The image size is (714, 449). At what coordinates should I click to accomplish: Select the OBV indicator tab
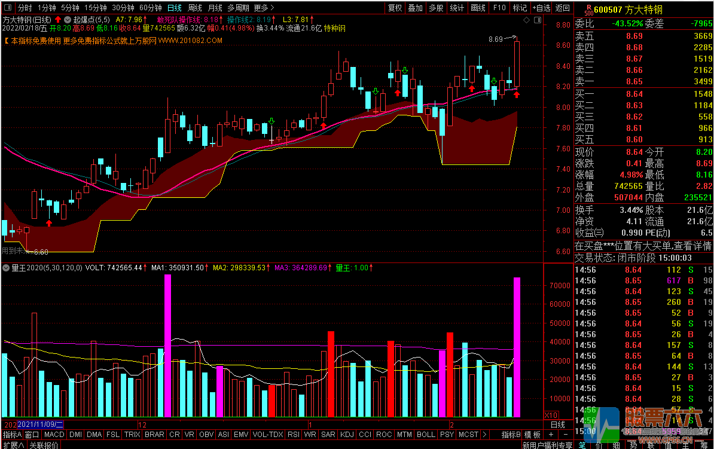coord(206,435)
